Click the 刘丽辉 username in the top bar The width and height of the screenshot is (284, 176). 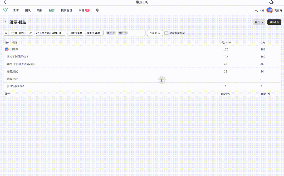(278, 11)
